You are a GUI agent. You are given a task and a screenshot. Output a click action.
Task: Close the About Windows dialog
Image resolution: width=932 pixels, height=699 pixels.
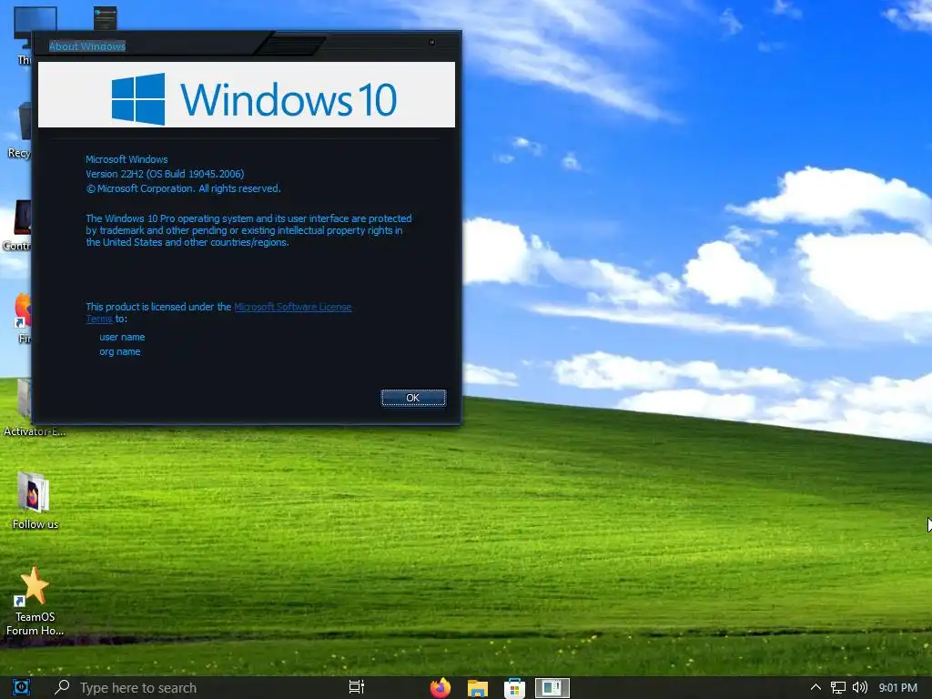(431, 42)
